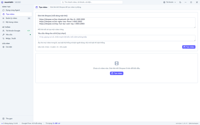Open Quản lý video page
Viewport: 200px width, 125px height.
[17, 18]
